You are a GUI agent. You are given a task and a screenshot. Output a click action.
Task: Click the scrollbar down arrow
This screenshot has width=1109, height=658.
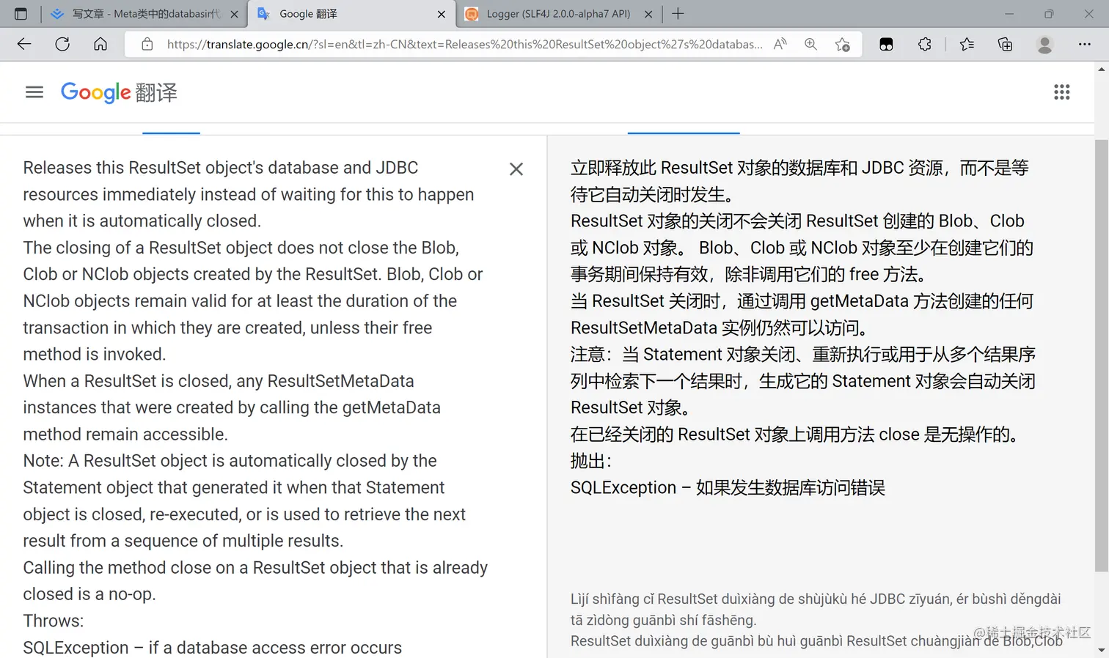click(x=1102, y=651)
